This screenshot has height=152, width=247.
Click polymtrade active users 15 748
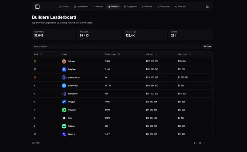(108, 85)
